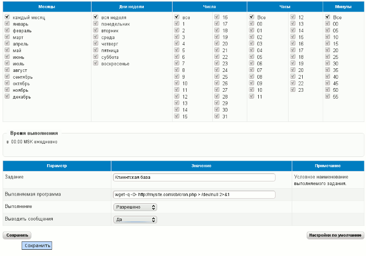Viewport: 366px width, 256px height.
Task: Click the "Настройки по умолчанию" button
Action: pyautogui.click(x=335, y=235)
